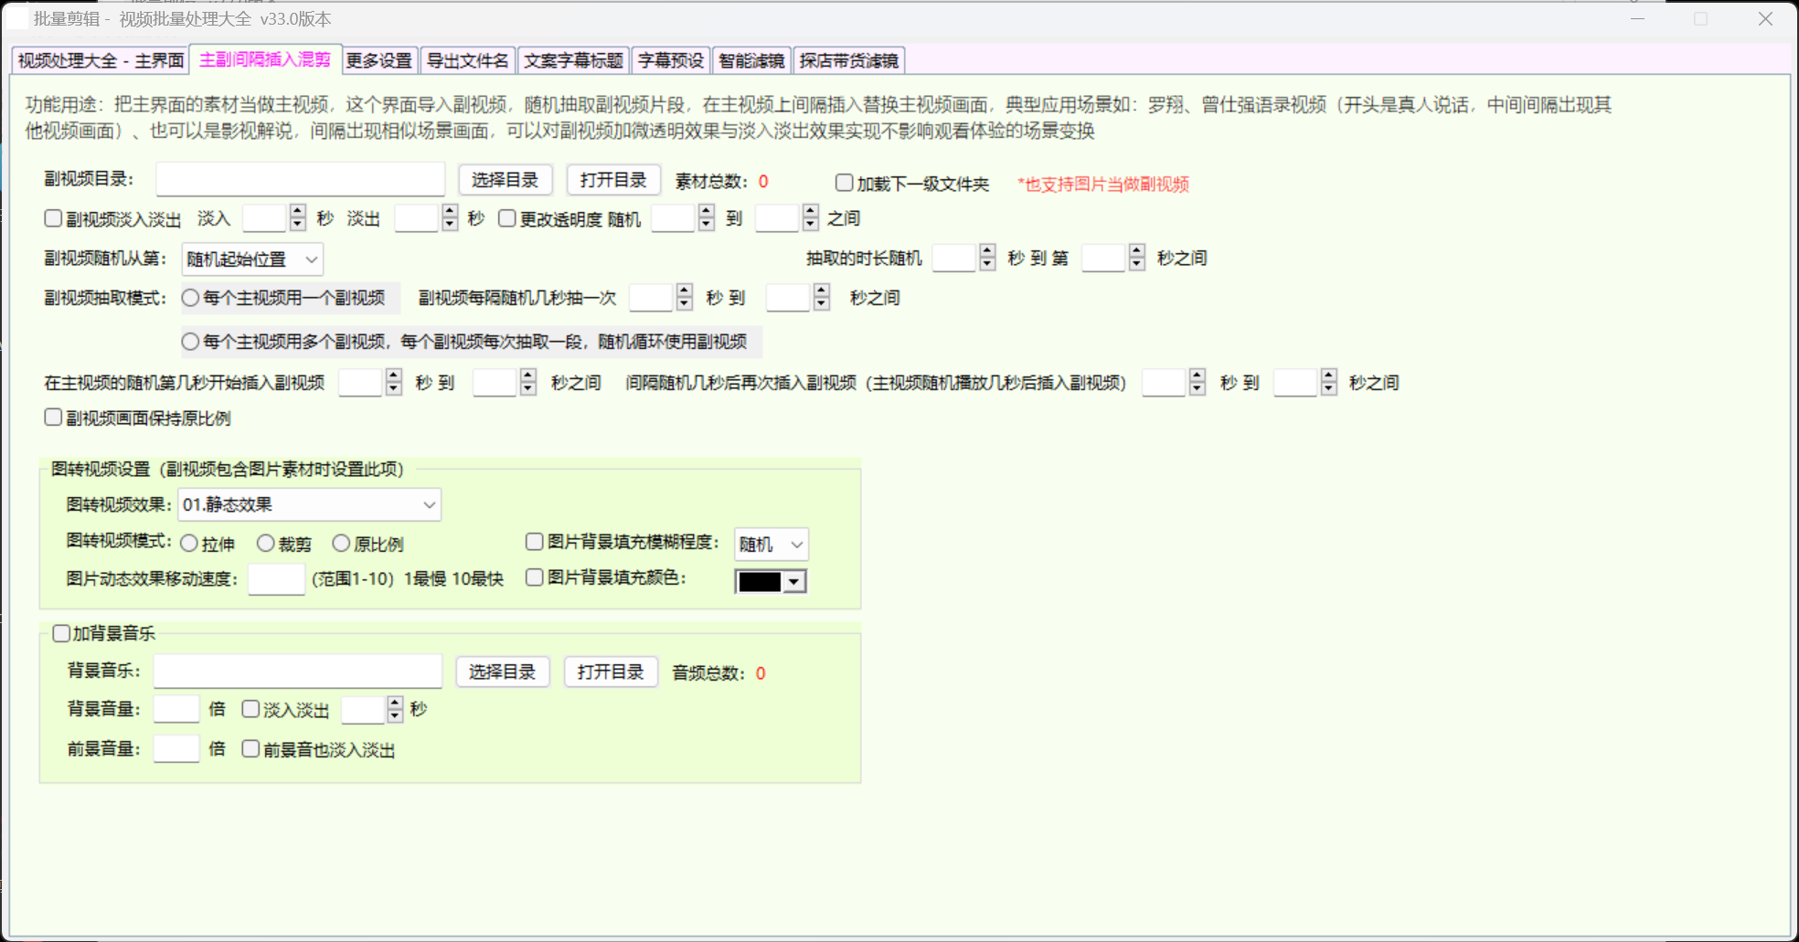Click 打开目录 for 副视频目录
Screen dimensions: 1799x942
(x=613, y=180)
